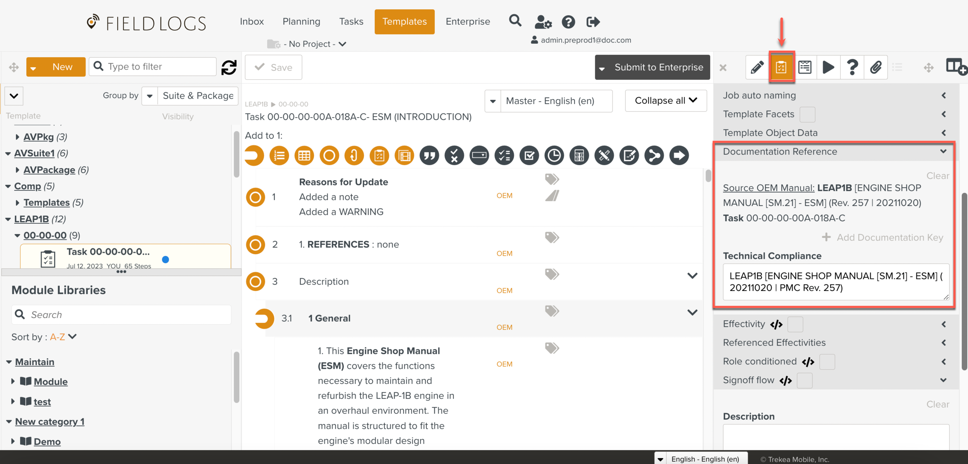968x464 pixels.
Task: Open the Templates tab
Action: coord(404,22)
